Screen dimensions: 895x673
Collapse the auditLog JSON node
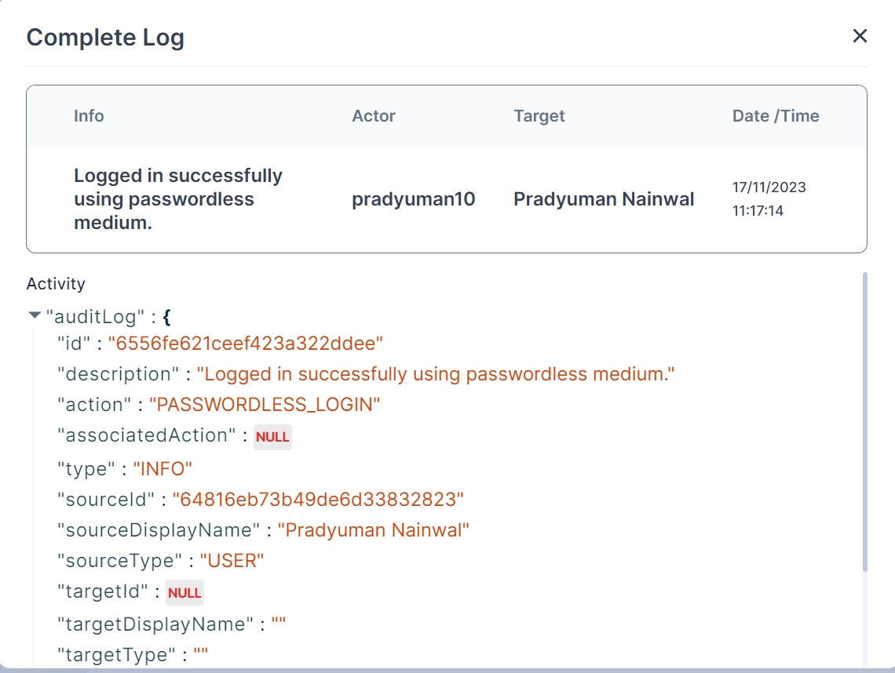click(x=35, y=315)
